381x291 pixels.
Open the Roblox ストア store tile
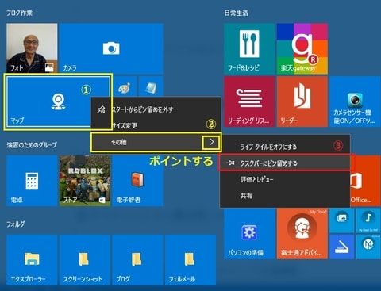click(x=85, y=181)
